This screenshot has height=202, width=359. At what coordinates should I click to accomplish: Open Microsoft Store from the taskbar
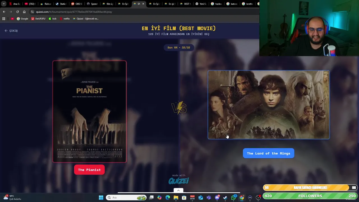[184, 198]
